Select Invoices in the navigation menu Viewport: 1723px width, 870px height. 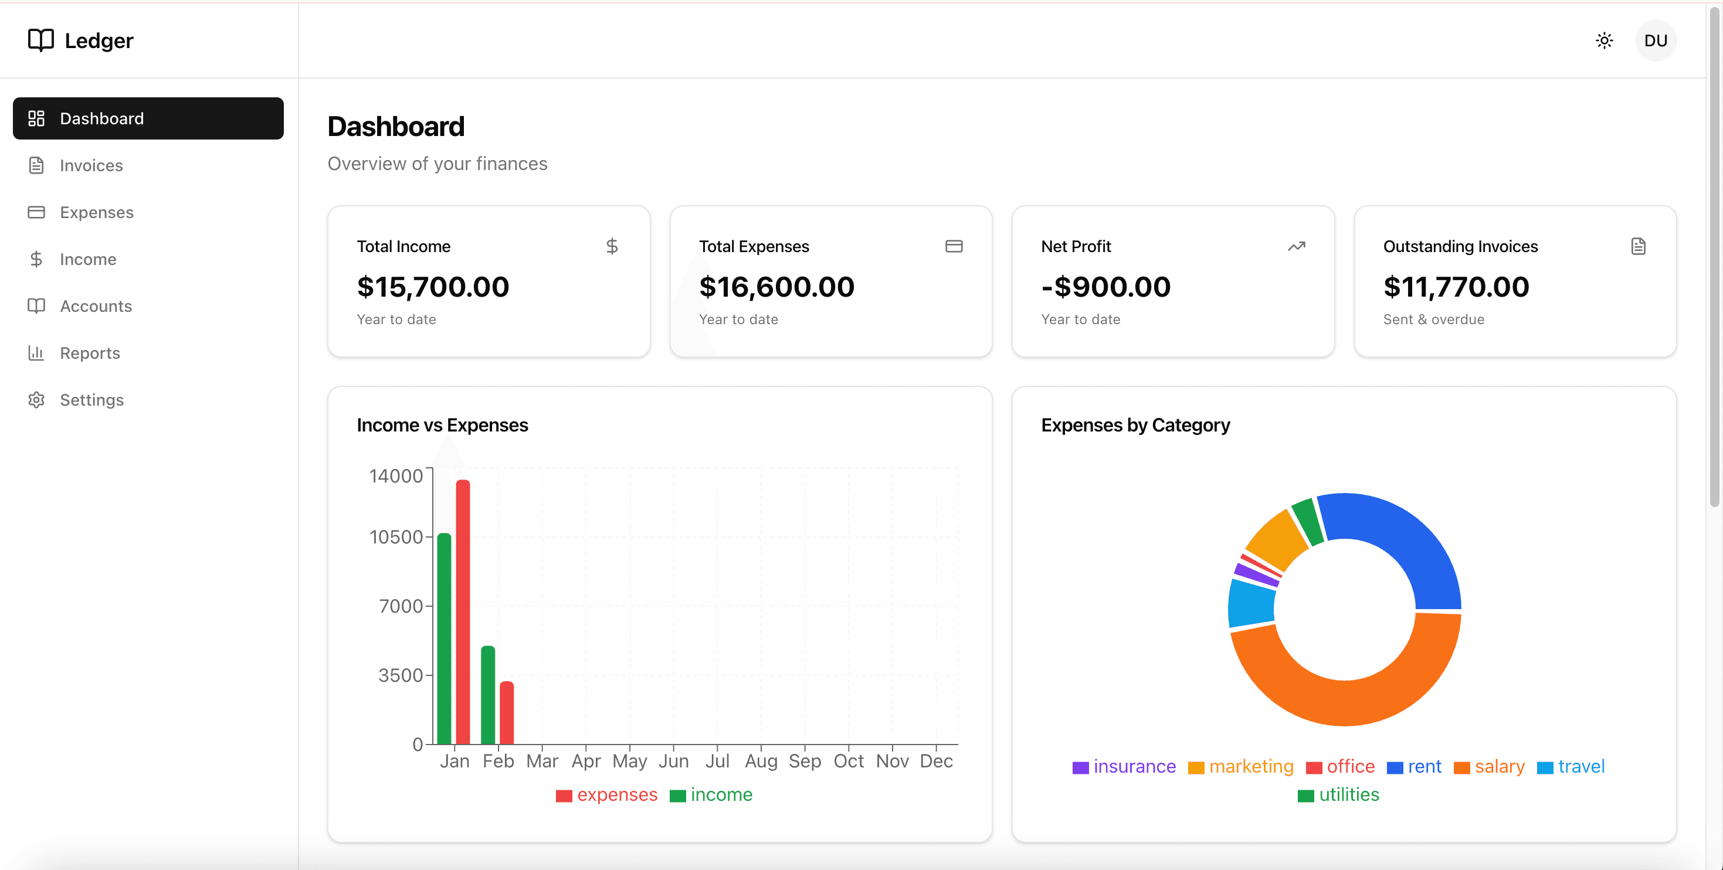91,165
